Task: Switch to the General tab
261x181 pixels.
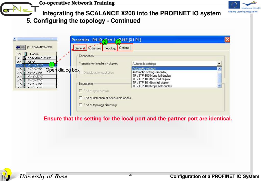Action: tap(80, 48)
